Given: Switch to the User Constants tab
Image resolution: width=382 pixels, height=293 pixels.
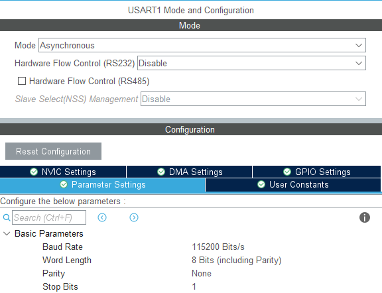Looking at the screenshot, I should [x=293, y=185].
